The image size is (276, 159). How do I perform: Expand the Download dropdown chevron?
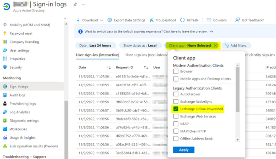tap(102, 20)
